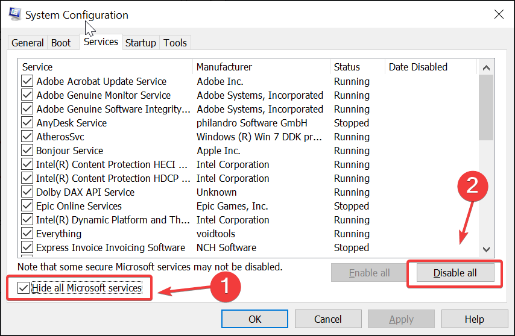Confirm with the OK button
Screen dimensions: 515x336
click(x=254, y=319)
